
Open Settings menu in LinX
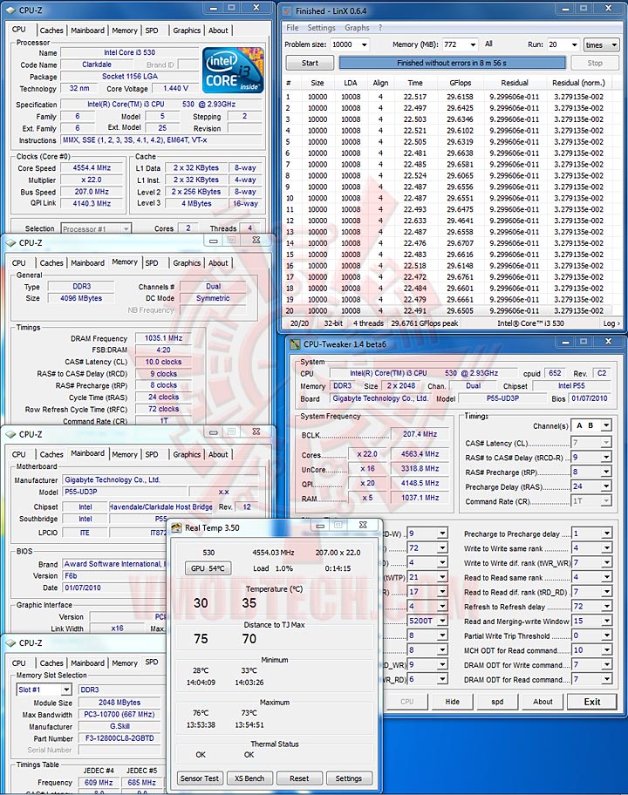tap(321, 27)
